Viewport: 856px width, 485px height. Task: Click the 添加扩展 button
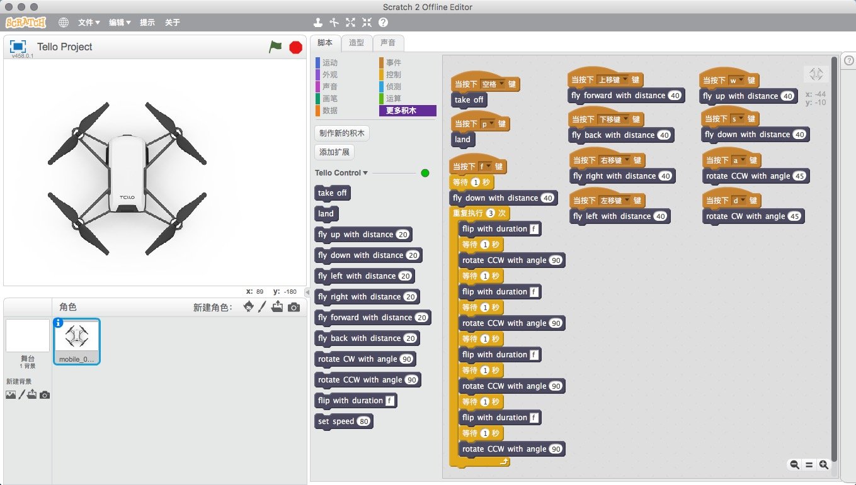pos(334,152)
